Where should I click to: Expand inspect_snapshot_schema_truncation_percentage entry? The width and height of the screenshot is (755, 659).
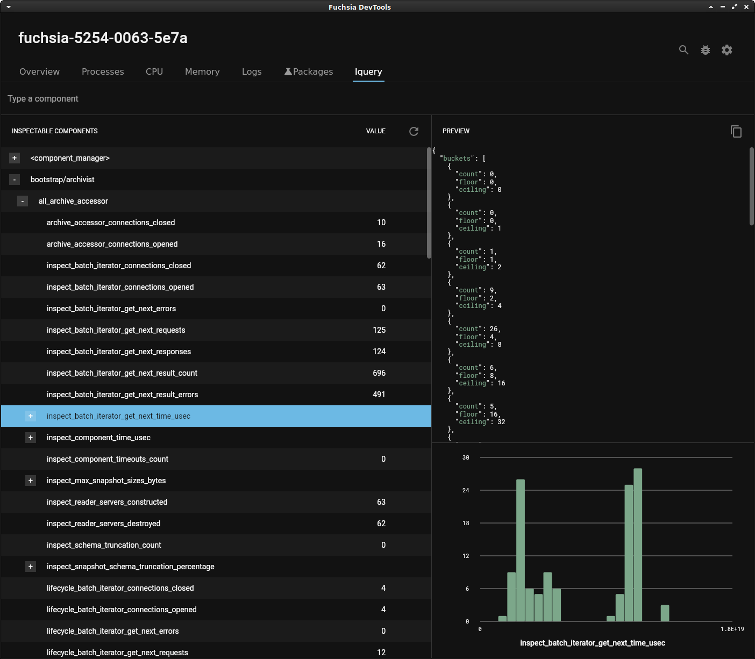pyautogui.click(x=31, y=567)
